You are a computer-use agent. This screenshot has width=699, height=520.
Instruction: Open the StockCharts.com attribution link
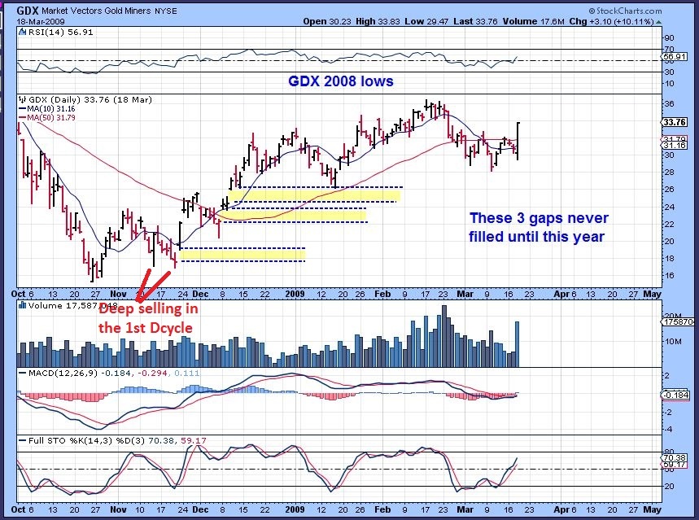pyautogui.click(x=629, y=11)
